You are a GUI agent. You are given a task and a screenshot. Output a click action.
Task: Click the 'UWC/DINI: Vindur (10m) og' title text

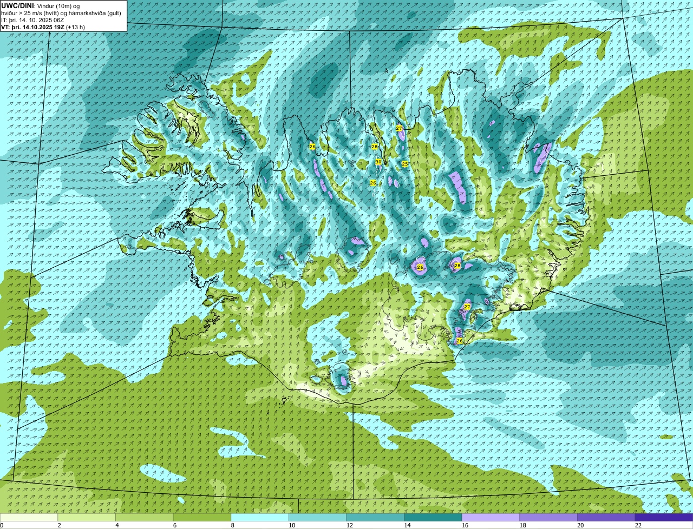[41, 6]
